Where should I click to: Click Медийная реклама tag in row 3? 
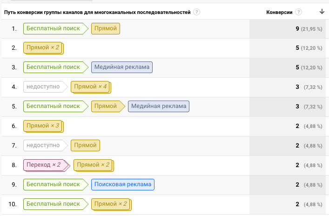[x=122, y=67]
